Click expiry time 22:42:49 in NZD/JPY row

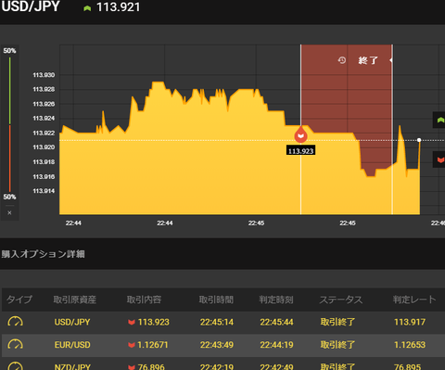pos(276,367)
